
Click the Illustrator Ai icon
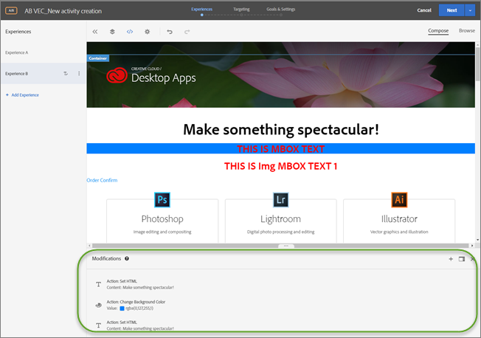coord(399,200)
